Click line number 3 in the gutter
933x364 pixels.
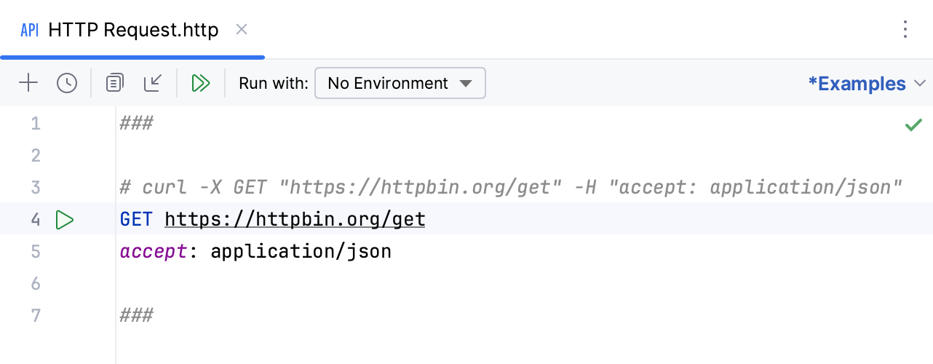[36, 187]
